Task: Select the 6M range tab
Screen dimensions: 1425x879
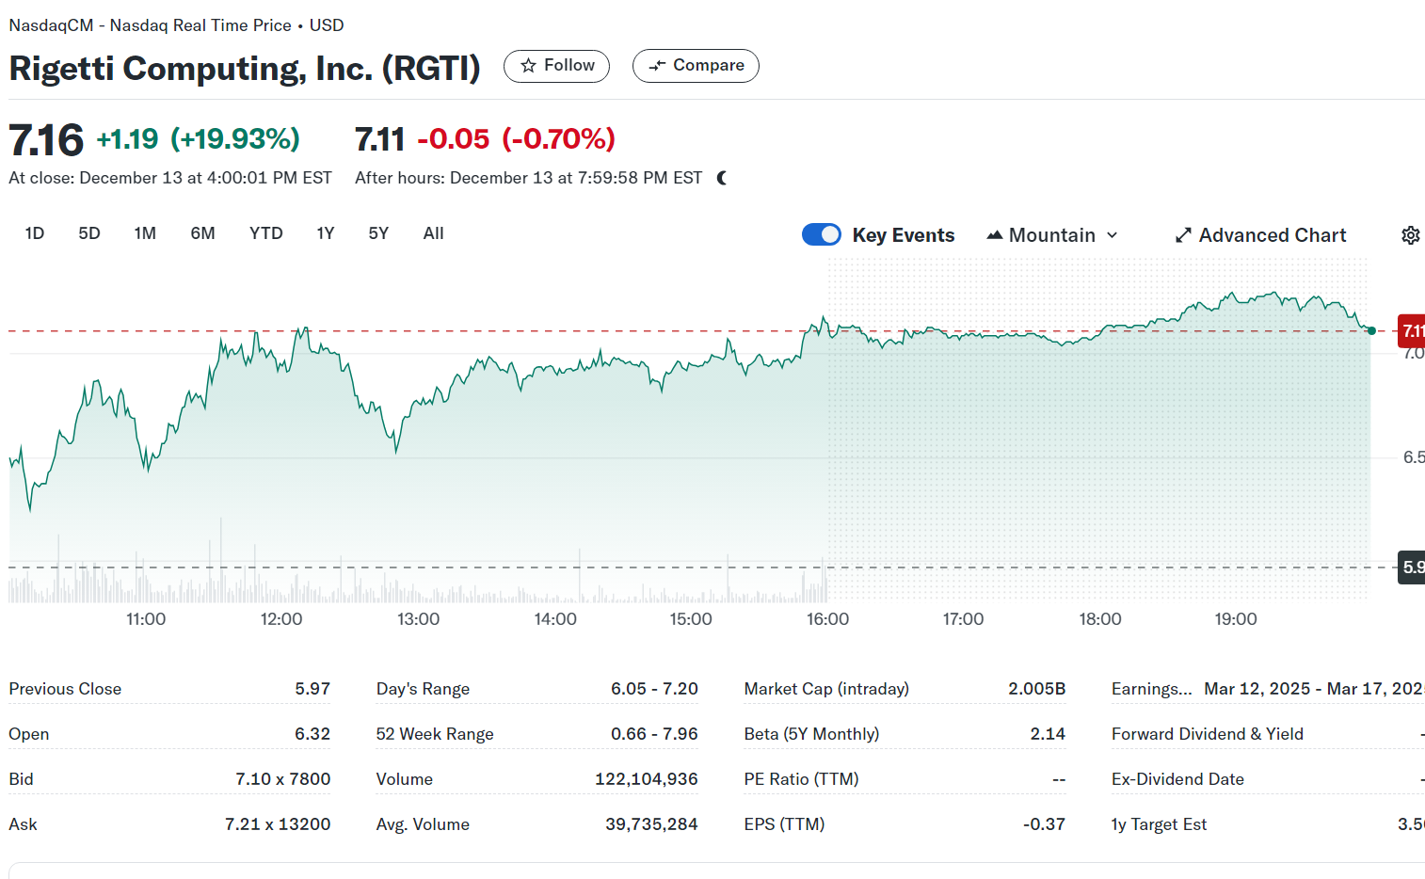Action: pyautogui.click(x=202, y=233)
